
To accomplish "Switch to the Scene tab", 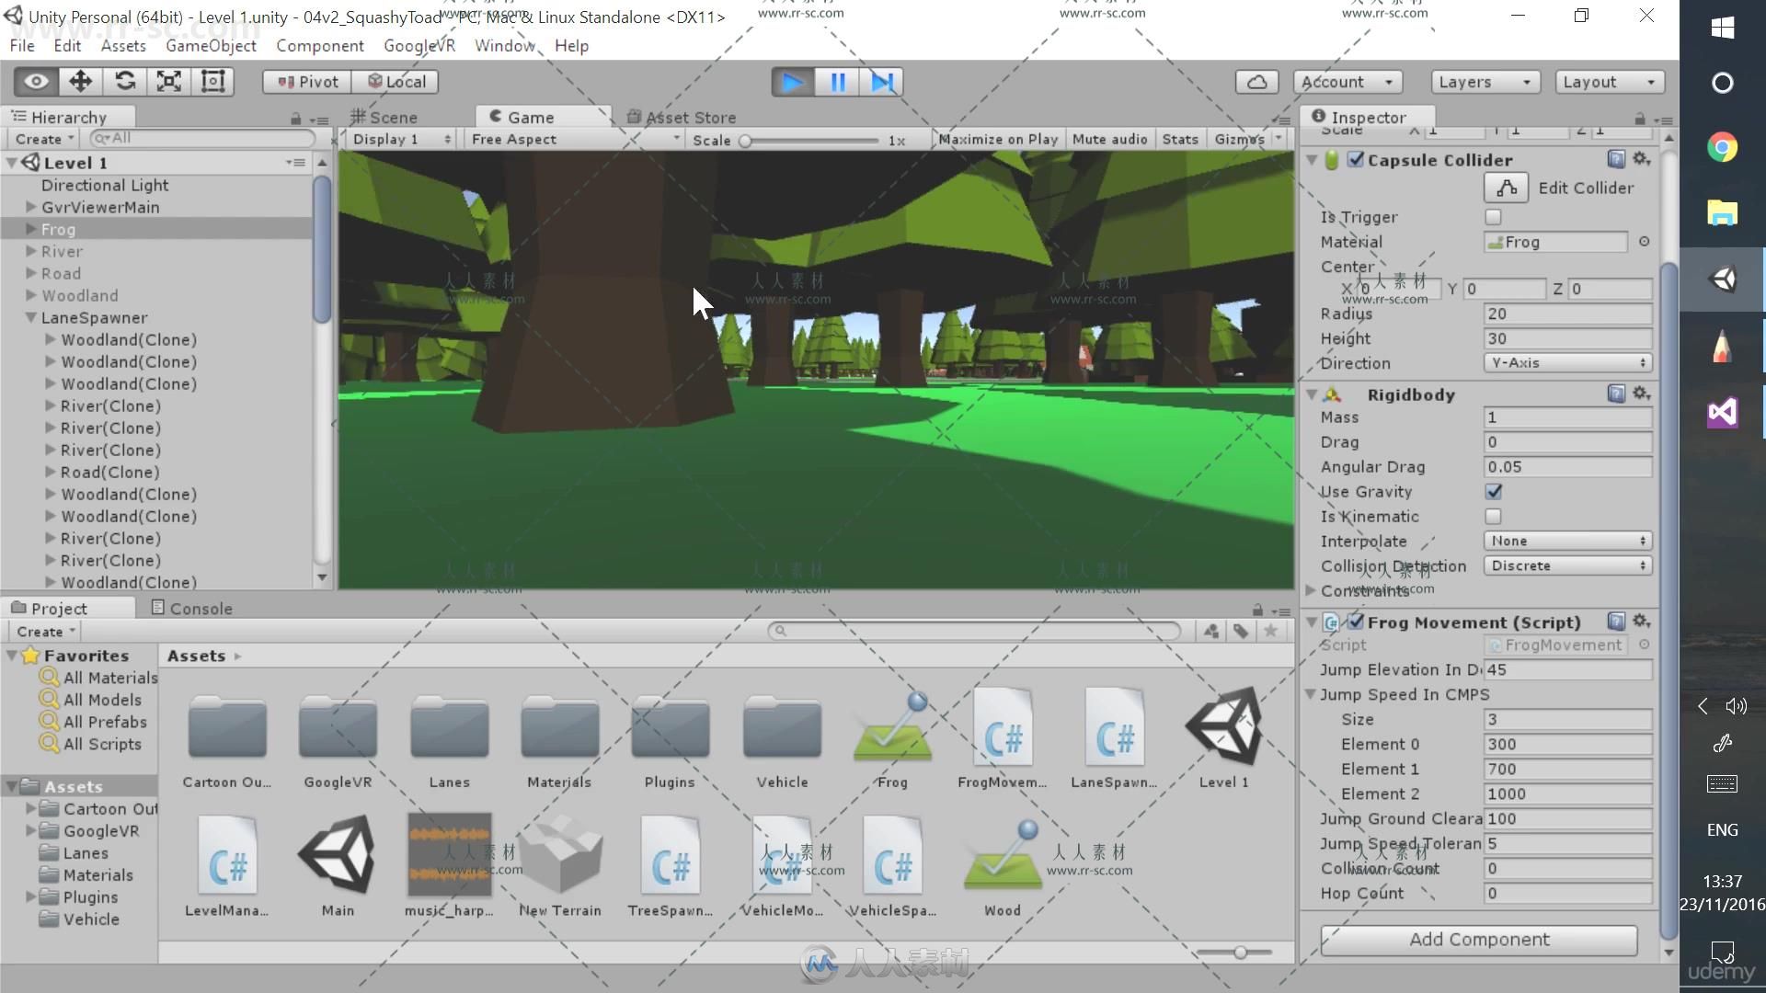I will coord(384,117).
